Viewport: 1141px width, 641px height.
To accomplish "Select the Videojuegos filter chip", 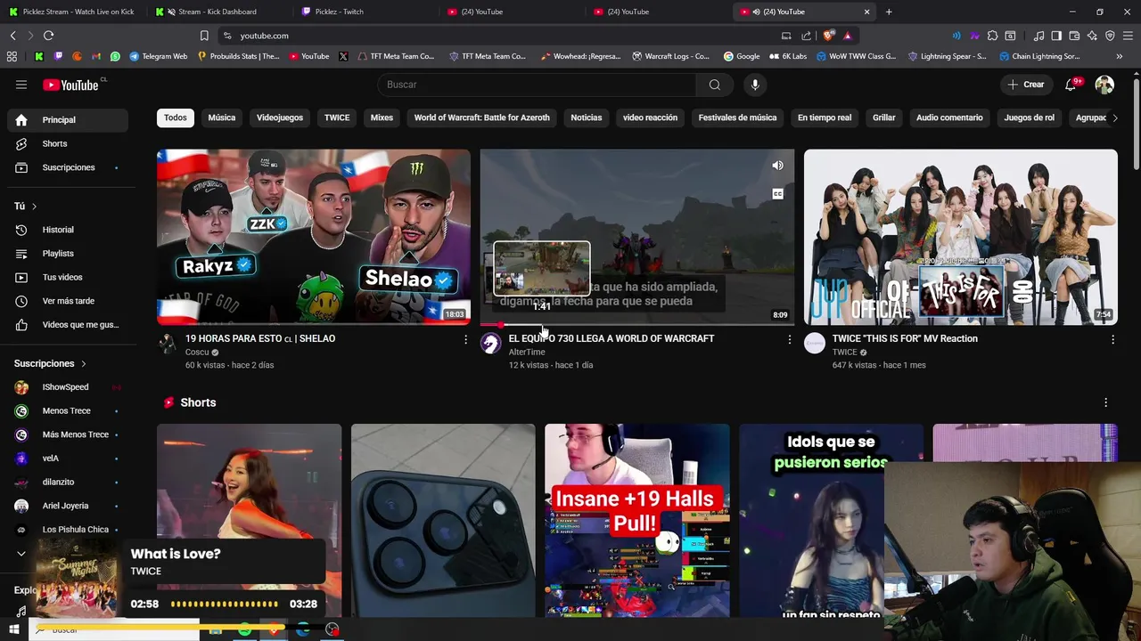I will click(x=280, y=118).
